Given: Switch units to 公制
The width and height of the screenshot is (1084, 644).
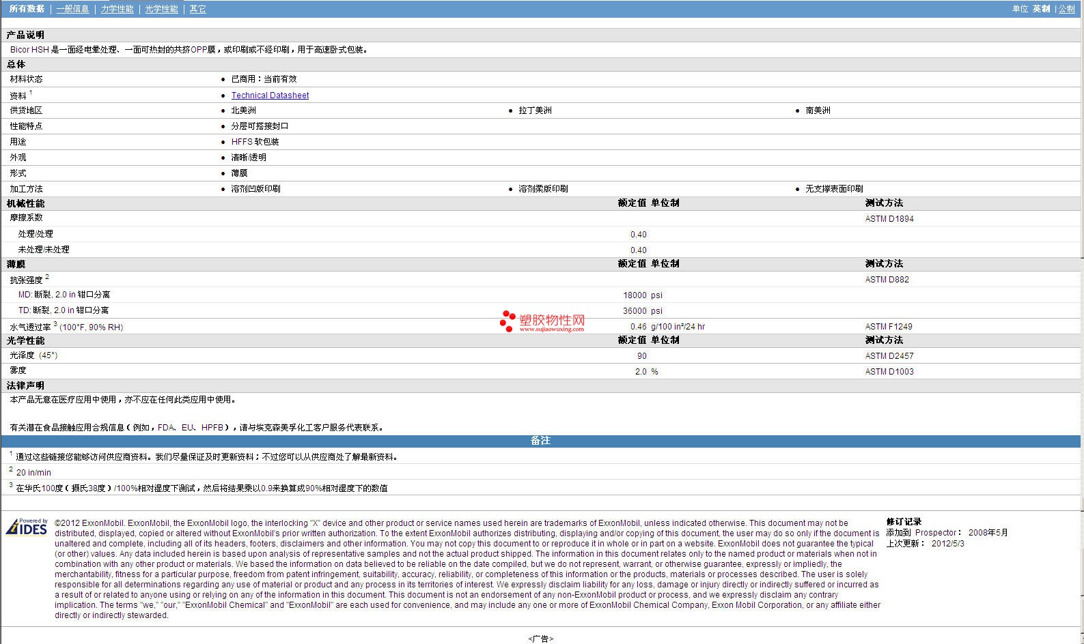Looking at the screenshot, I should [1066, 9].
